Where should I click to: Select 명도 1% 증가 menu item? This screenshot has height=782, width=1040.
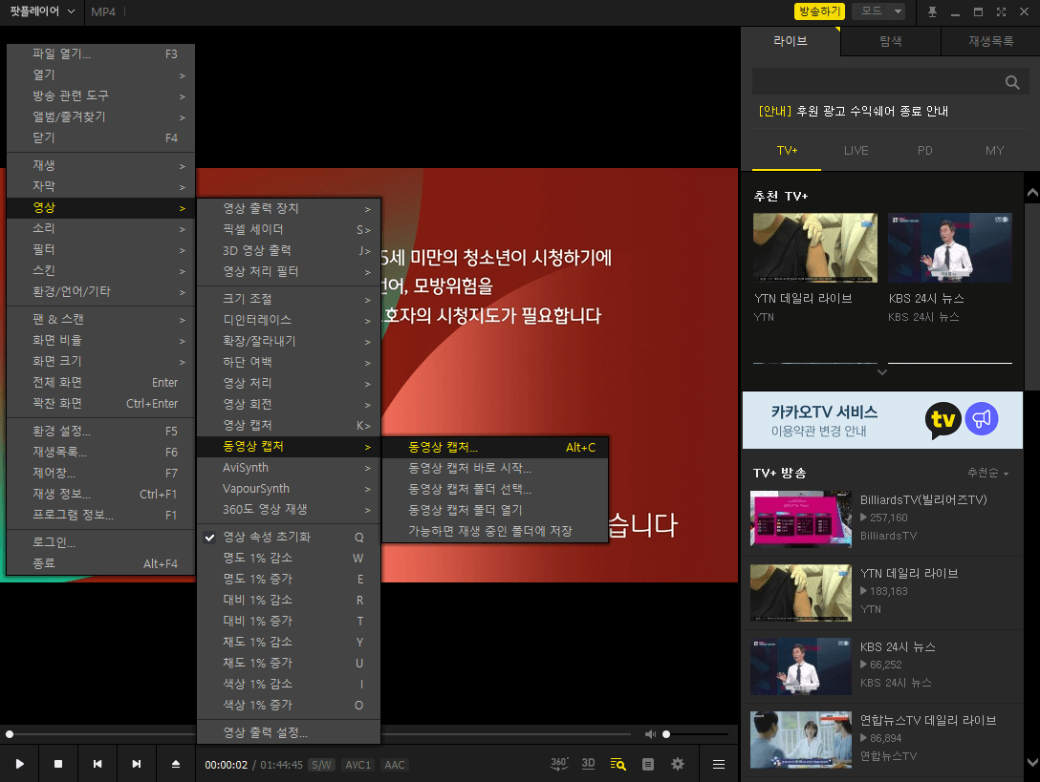(289, 580)
